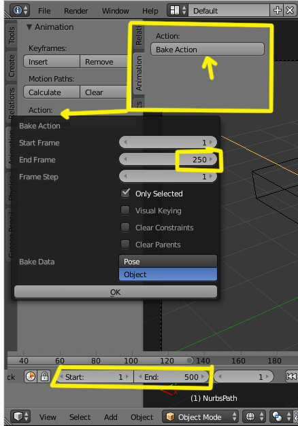This screenshot has width=298, height=426.
Task: Open the Select menu in 3D View header
Action: pyautogui.click(x=80, y=416)
